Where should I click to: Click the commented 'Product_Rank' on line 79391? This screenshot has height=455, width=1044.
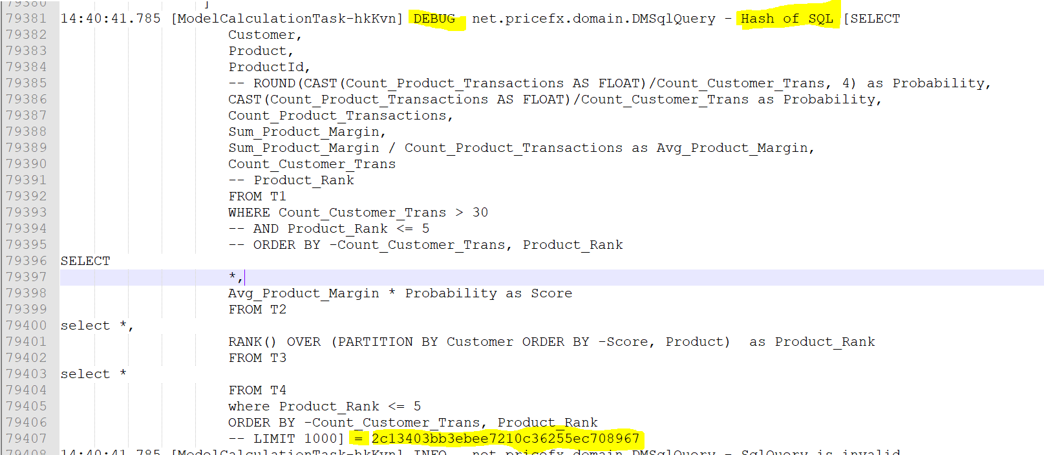(x=303, y=180)
